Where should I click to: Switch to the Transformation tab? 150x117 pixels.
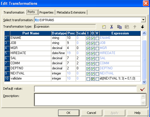14,12
